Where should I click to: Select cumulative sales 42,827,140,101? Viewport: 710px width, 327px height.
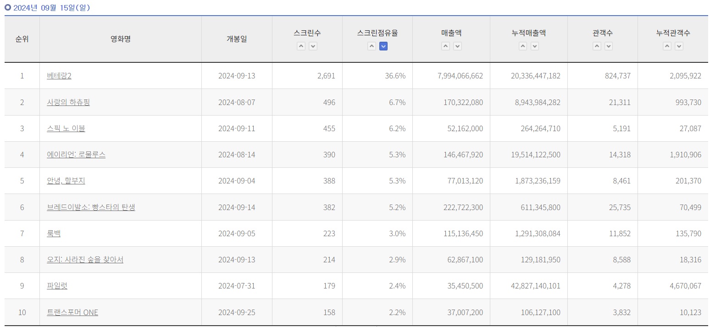536,286
